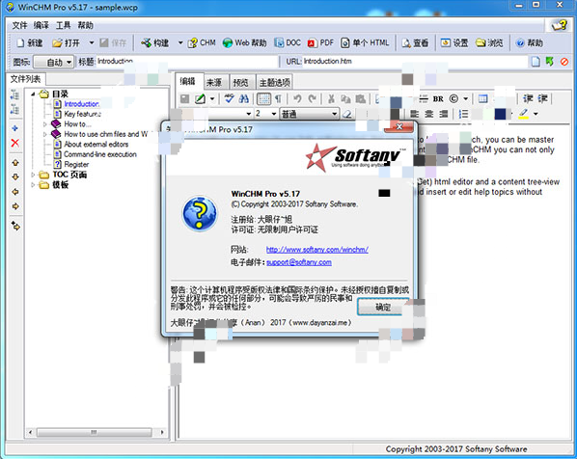
Task: Click the help book icon top right
Action: (x=559, y=25)
